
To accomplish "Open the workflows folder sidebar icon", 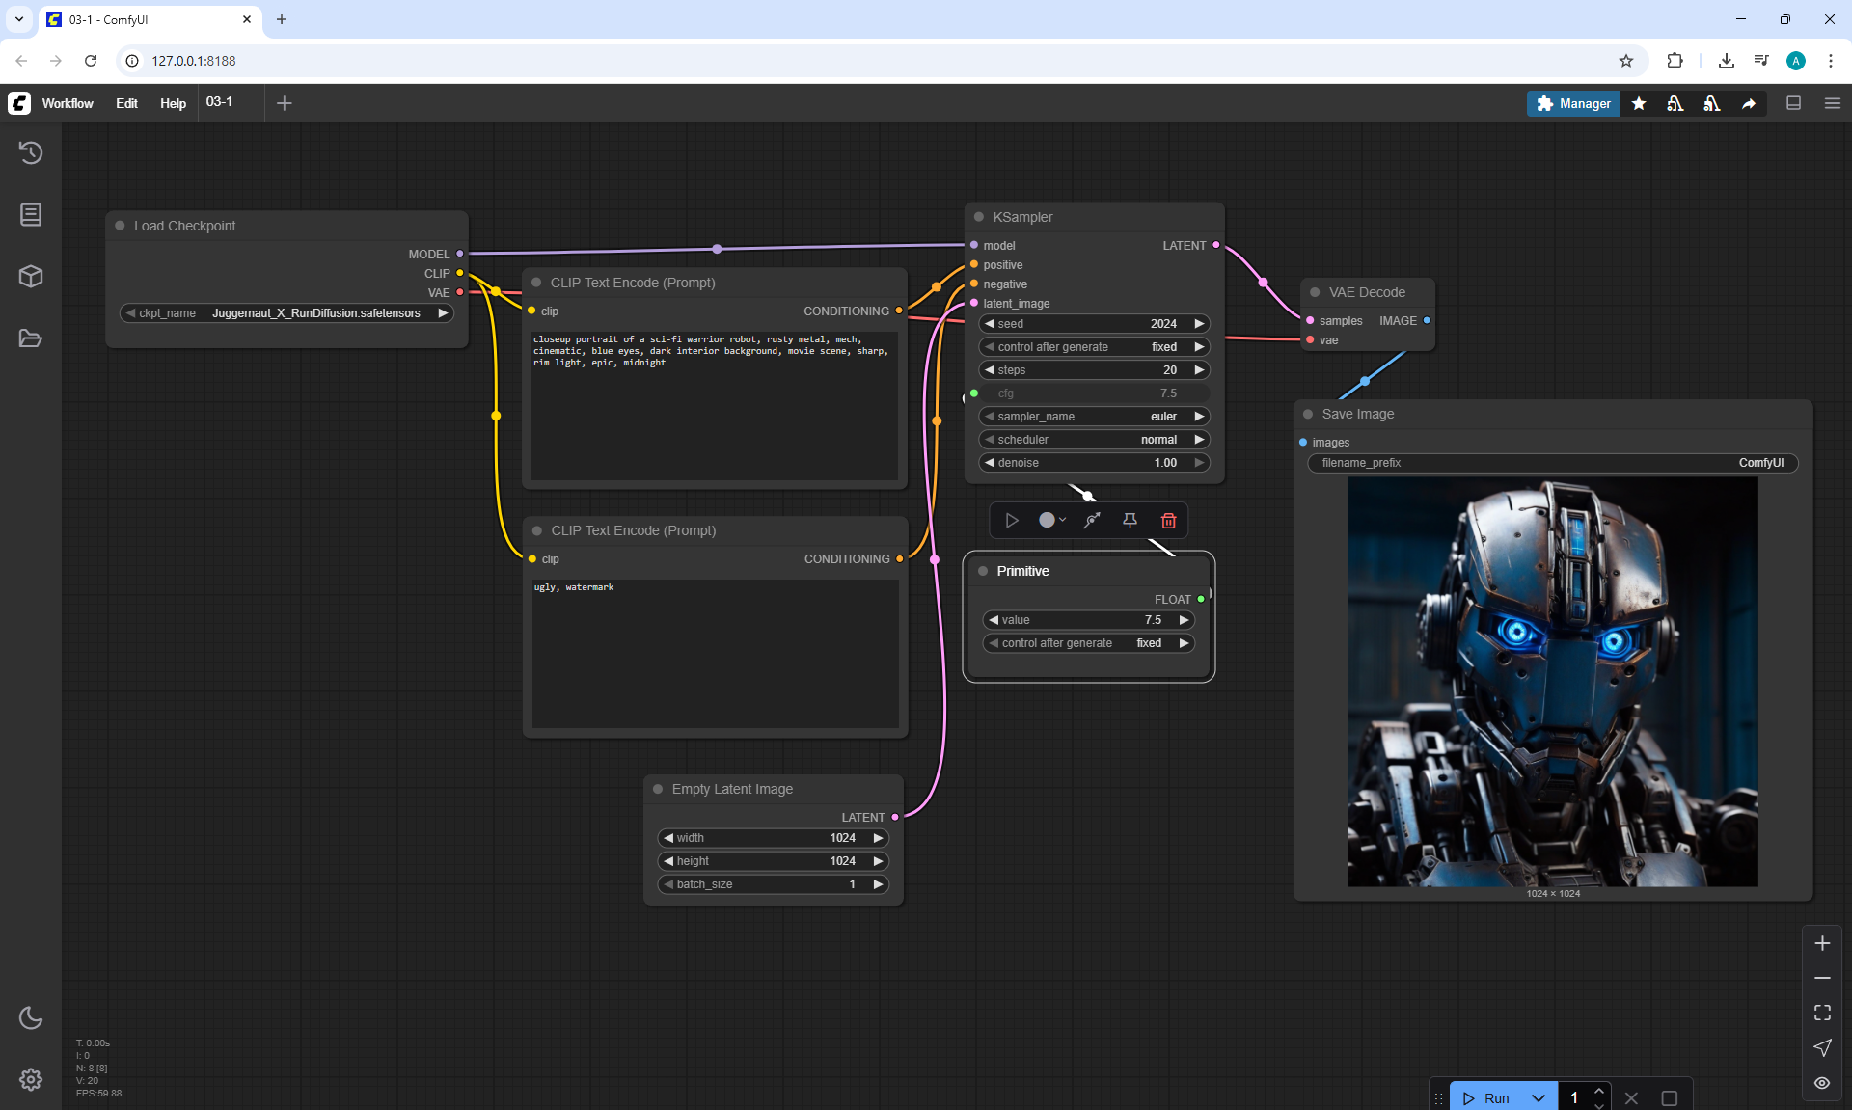I will 31,338.
